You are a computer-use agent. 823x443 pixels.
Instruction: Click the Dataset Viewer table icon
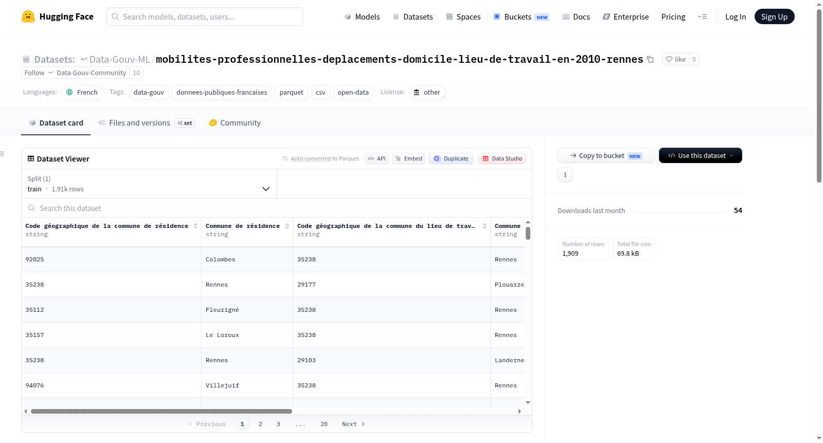point(31,158)
